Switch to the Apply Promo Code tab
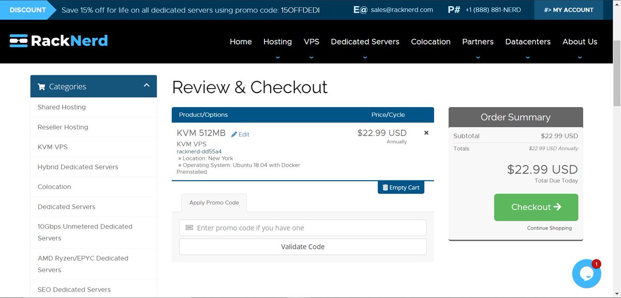621x298 pixels. point(214,203)
